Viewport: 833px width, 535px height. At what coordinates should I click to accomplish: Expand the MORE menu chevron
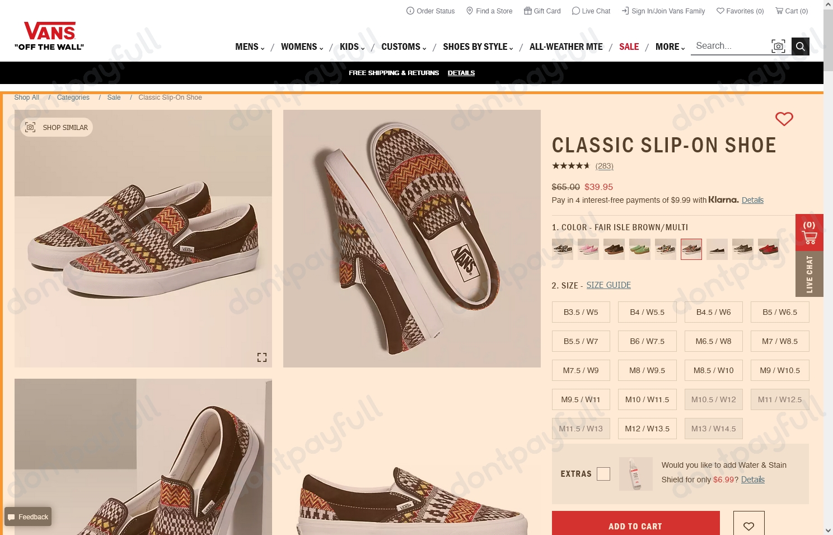pyautogui.click(x=682, y=48)
